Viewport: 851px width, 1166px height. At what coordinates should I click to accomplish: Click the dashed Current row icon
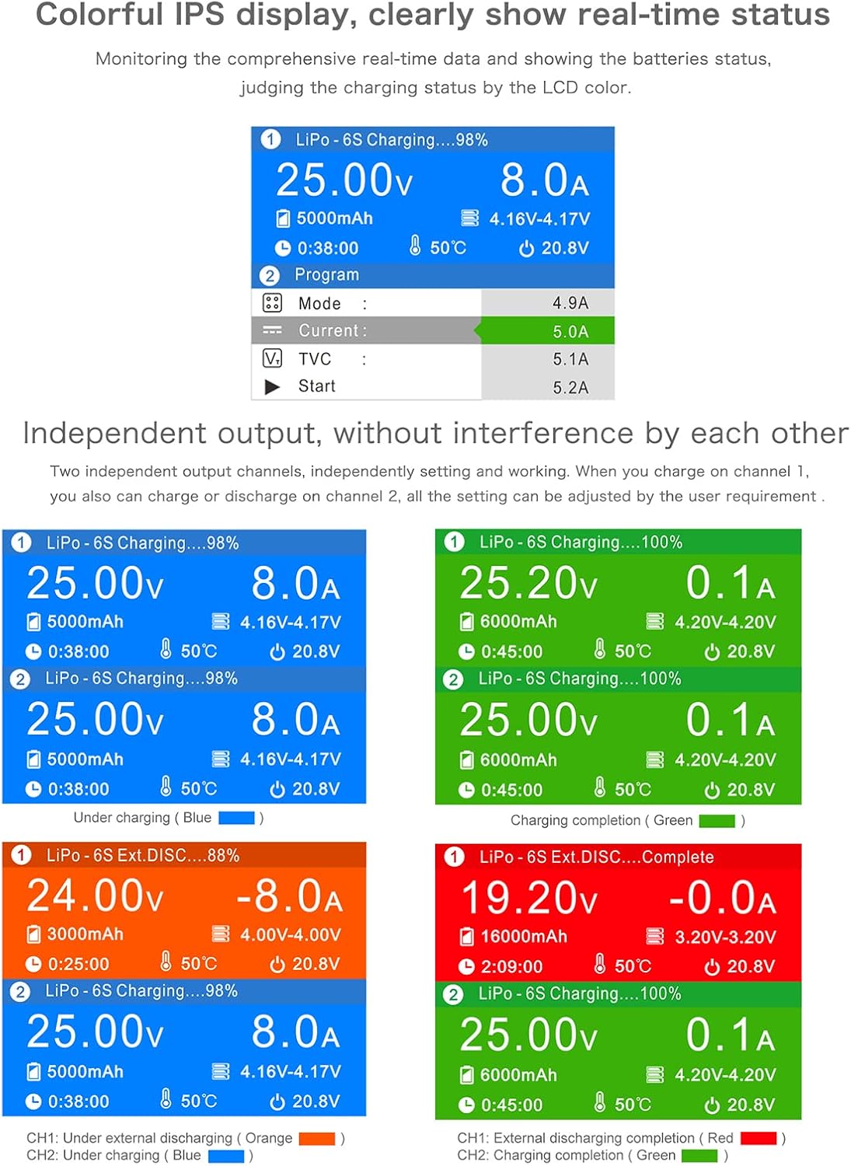(x=272, y=330)
